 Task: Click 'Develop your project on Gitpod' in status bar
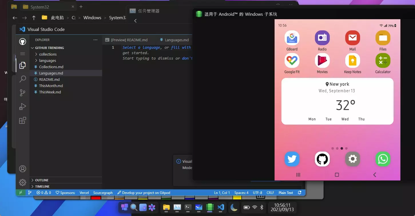pos(144,193)
